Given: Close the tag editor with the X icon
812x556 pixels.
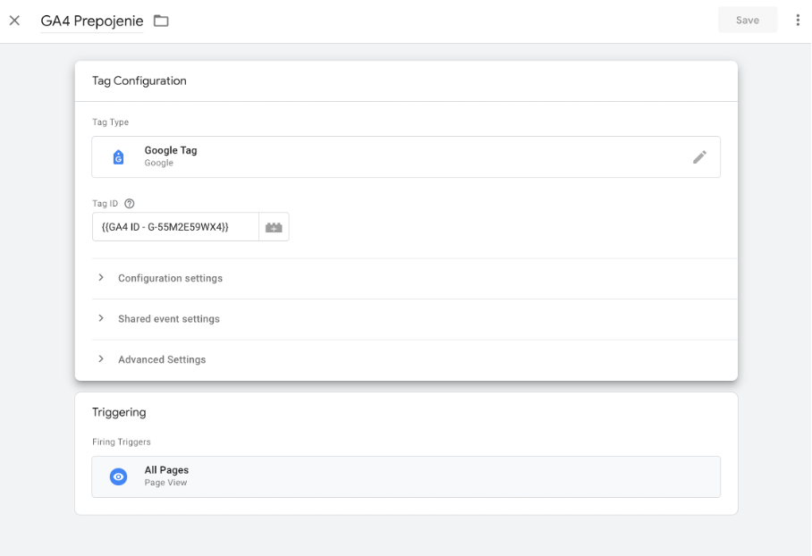Looking at the screenshot, I should click(x=14, y=21).
